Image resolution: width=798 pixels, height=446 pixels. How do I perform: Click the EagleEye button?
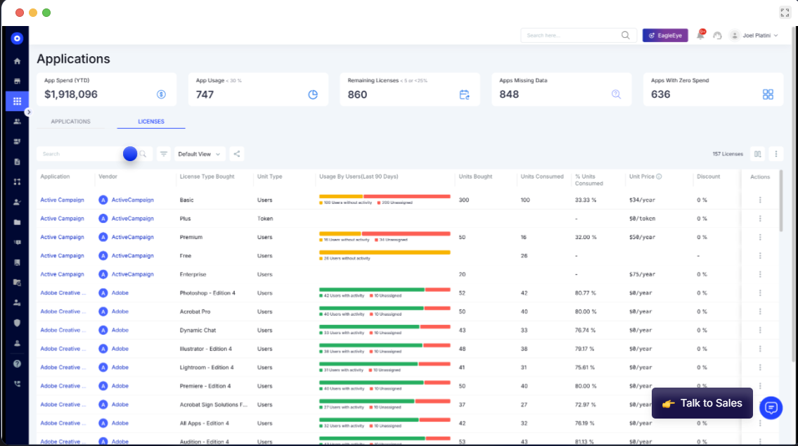(665, 35)
